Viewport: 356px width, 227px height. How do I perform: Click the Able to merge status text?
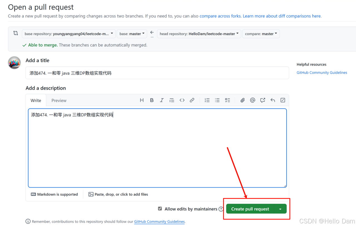tap(43, 45)
